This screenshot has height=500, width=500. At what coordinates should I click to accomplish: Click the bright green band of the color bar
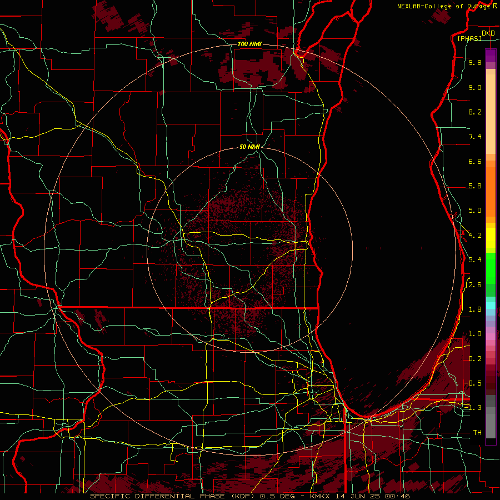[x=491, y=268]
